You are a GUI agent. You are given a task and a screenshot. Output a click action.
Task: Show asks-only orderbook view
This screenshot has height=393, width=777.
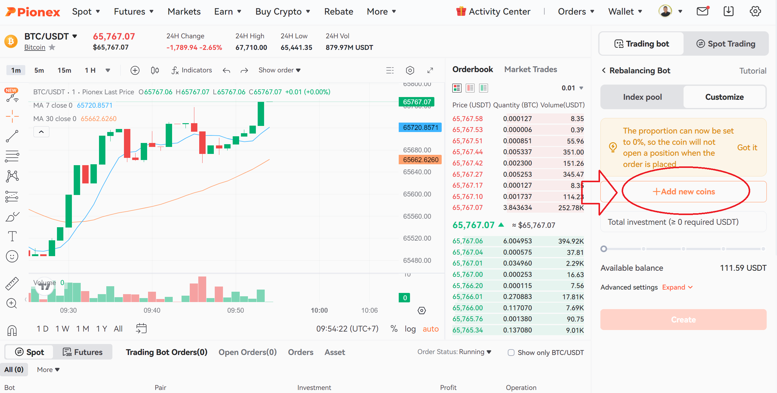coord(470,88)
